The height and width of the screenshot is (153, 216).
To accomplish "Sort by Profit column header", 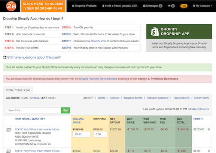I will [198, 119].
